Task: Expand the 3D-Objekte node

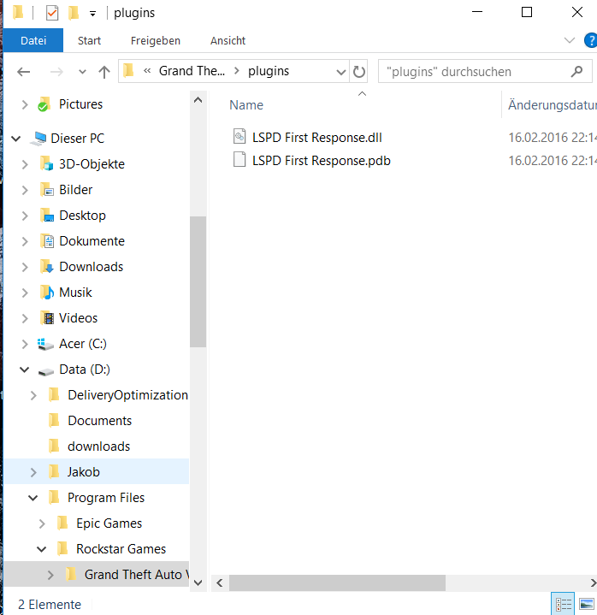Action: tap(25, 164)
